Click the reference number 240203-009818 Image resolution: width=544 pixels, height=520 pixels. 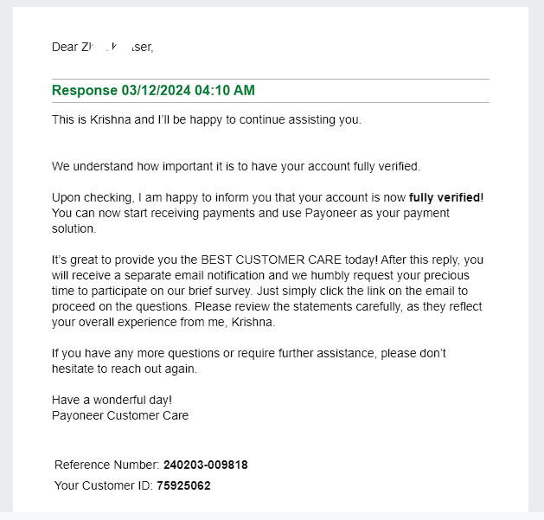point(205,465)
